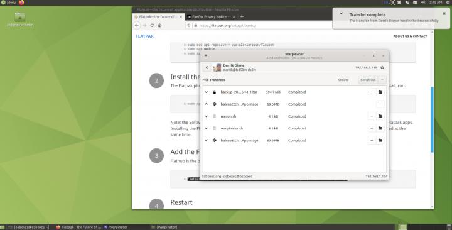This screenshot has height=230, width=452.
Task: Click the Firefox page vertical scrollbar
Action: (432, 120)
